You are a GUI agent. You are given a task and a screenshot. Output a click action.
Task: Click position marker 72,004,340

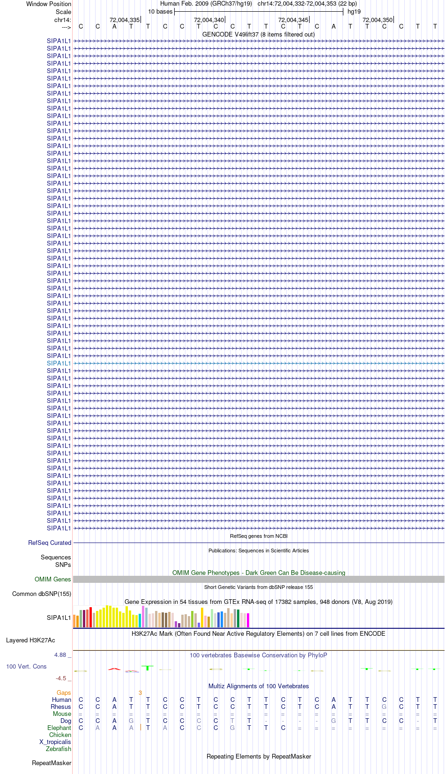[209, 20]
